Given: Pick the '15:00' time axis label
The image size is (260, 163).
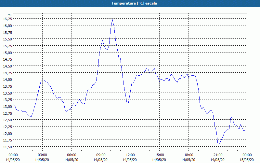Looking at the screenshot, I should pyautogui.click(x=160, y=155).
